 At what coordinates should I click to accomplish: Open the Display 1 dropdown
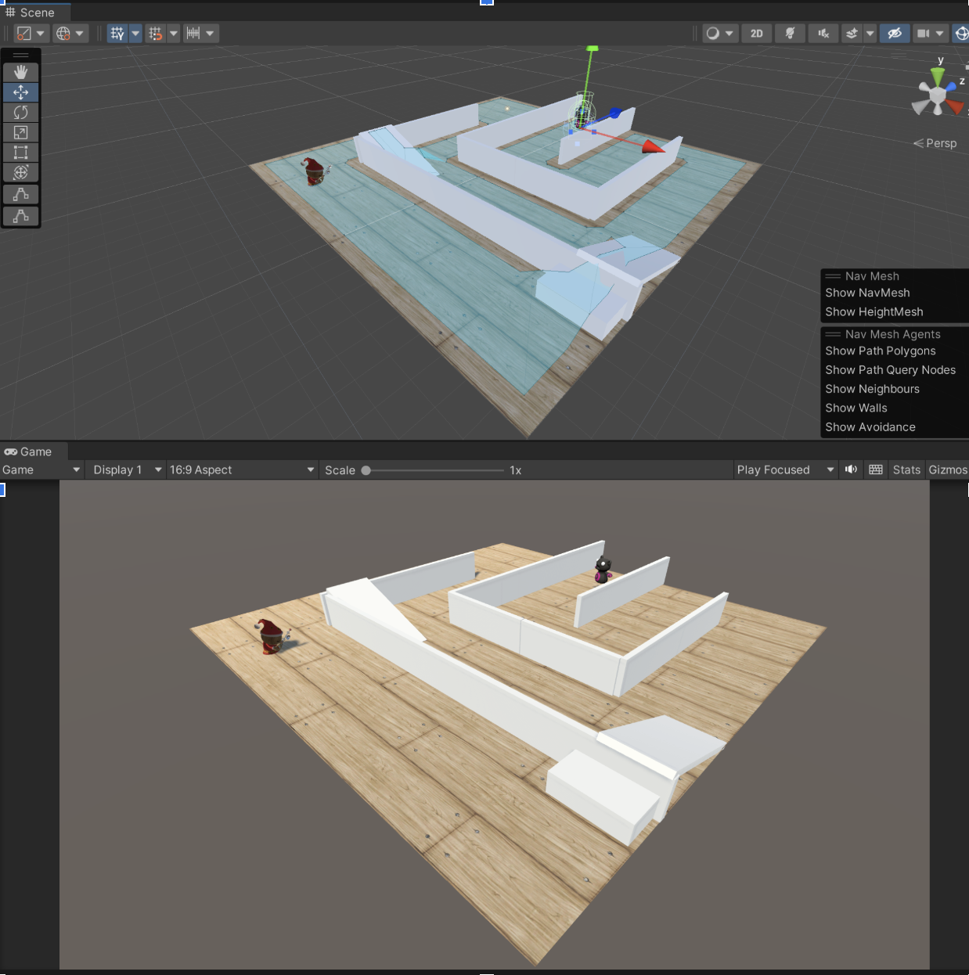click(x=127, y=470)
